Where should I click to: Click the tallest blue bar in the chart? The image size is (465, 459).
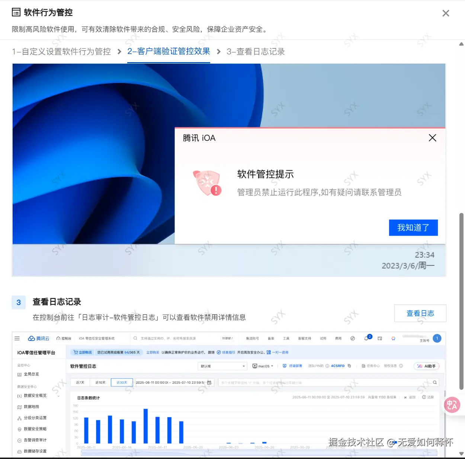tap(145, 426)
